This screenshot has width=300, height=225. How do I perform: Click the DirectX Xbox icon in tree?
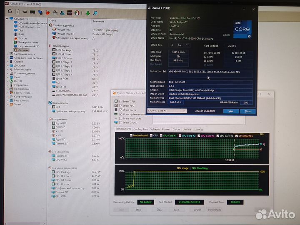tap(11, 81)
